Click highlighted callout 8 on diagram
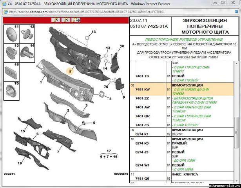This screenshot has height=188, width=241. 70,71
